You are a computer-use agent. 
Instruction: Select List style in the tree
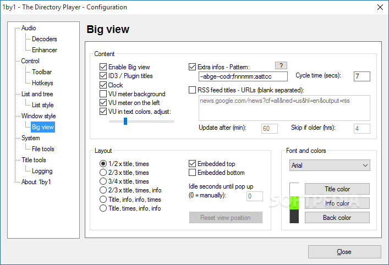(43, 105)
